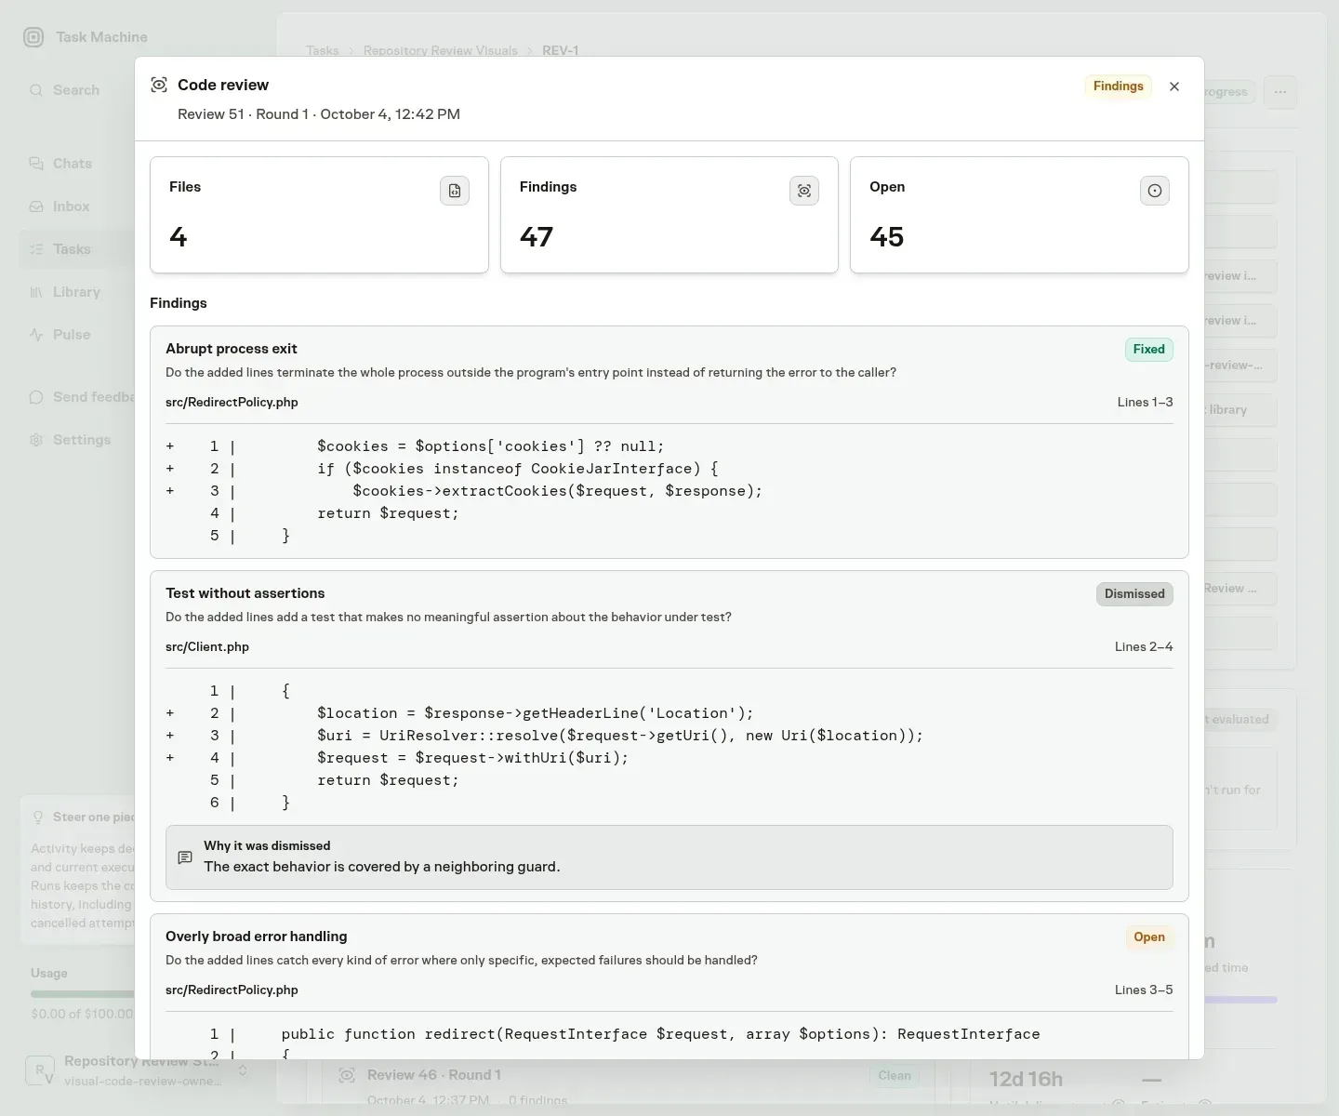Go to Library in sidebar
The height and width of the screenshot is (1116, 1339).
coord(76,292)
